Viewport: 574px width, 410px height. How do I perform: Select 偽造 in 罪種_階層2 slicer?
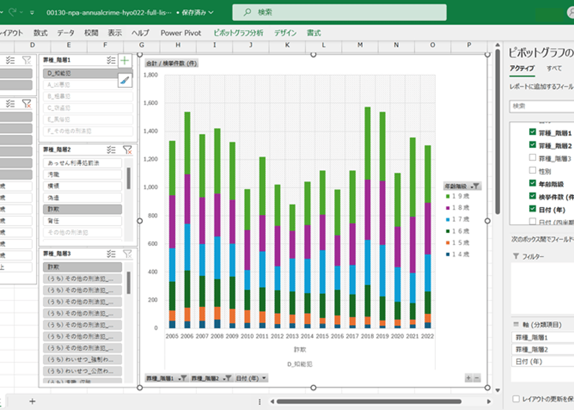(x=83, y=198)
